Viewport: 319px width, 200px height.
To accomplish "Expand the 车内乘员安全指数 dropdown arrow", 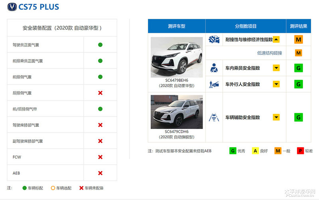I will click(276, 68).
